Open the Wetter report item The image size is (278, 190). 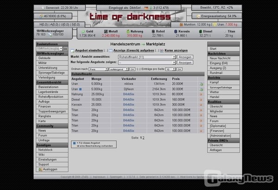(223, 92)
